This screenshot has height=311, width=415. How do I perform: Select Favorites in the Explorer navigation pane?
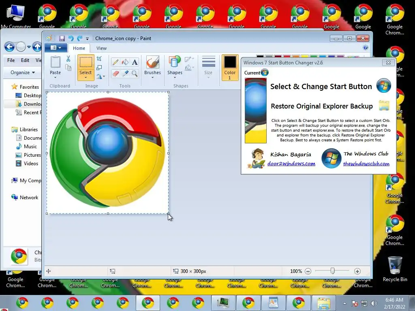pyautogui.click(x=26, y=87)
